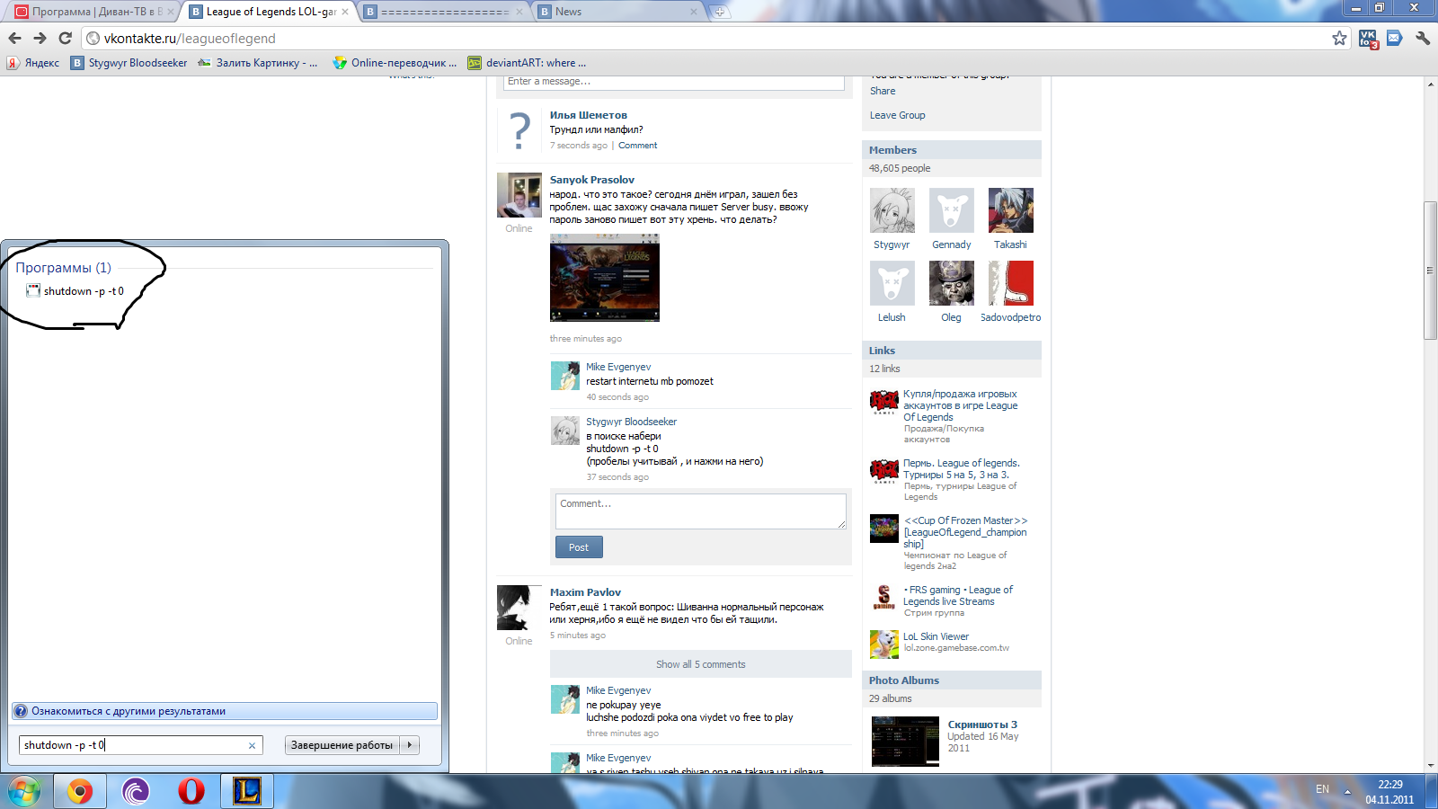Open Oleg member avatar
Image resolution: width=1438 pixels, height=809 pixels.
click(952, 283)
